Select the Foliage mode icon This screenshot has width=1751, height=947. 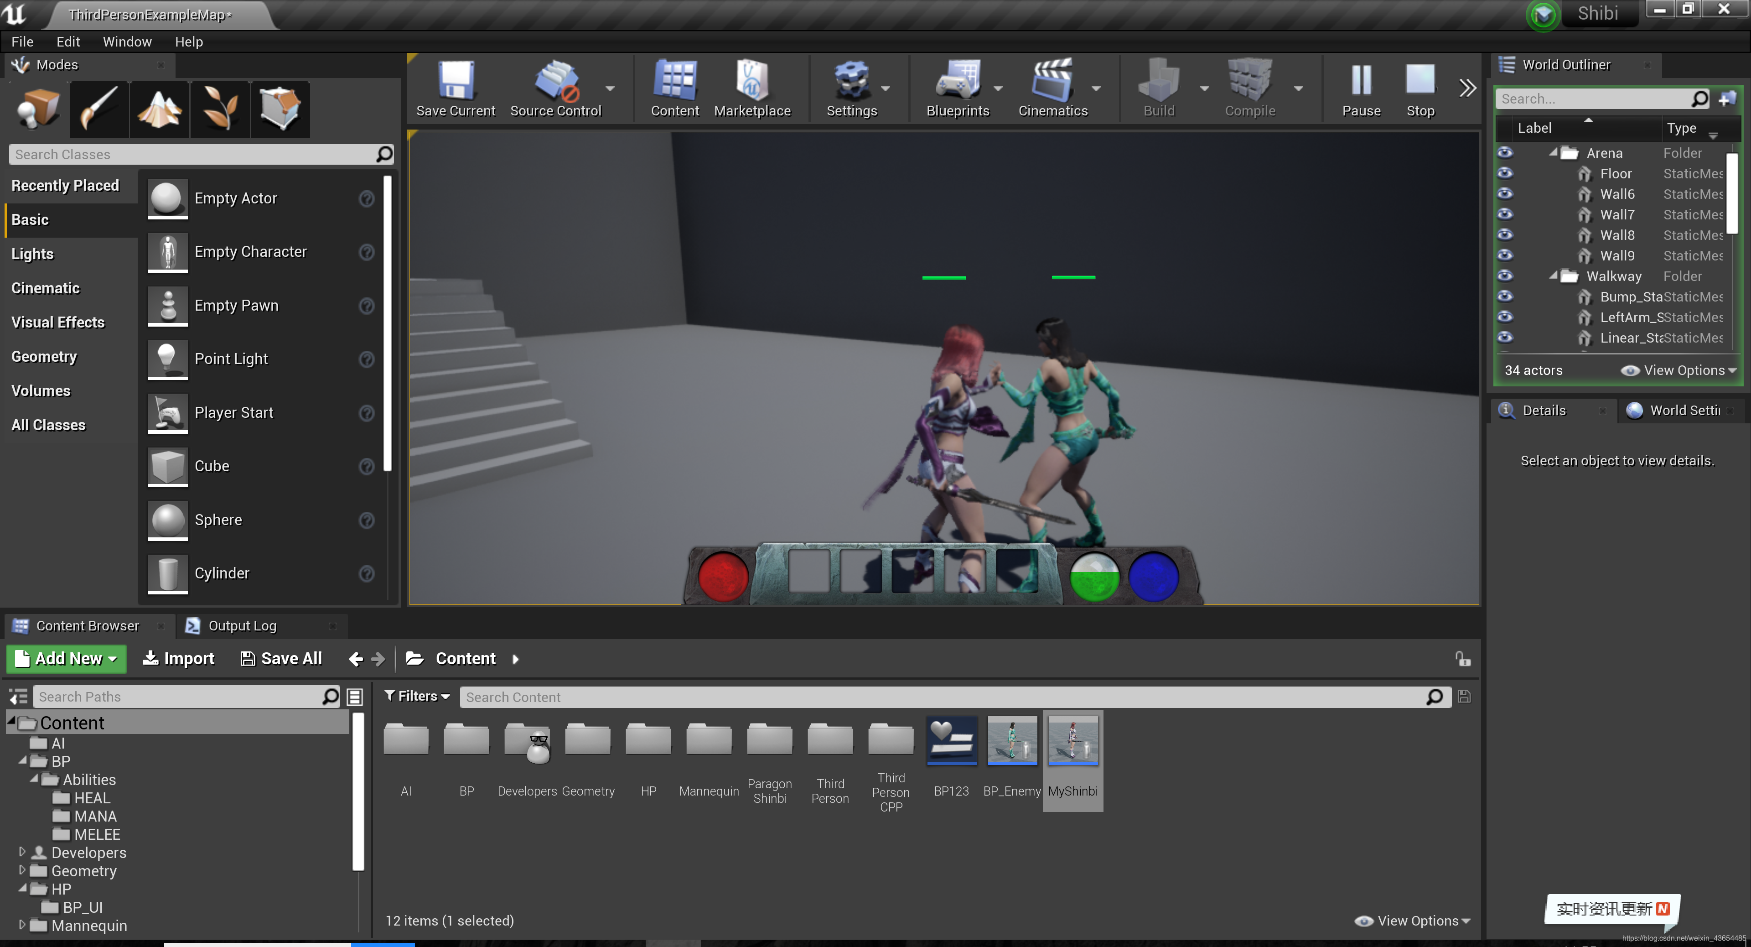coord(220,109)
